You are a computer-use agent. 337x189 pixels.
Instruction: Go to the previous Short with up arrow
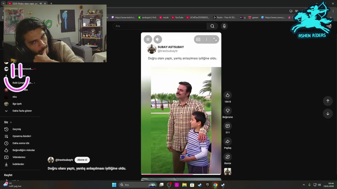[x=328, y=101]
